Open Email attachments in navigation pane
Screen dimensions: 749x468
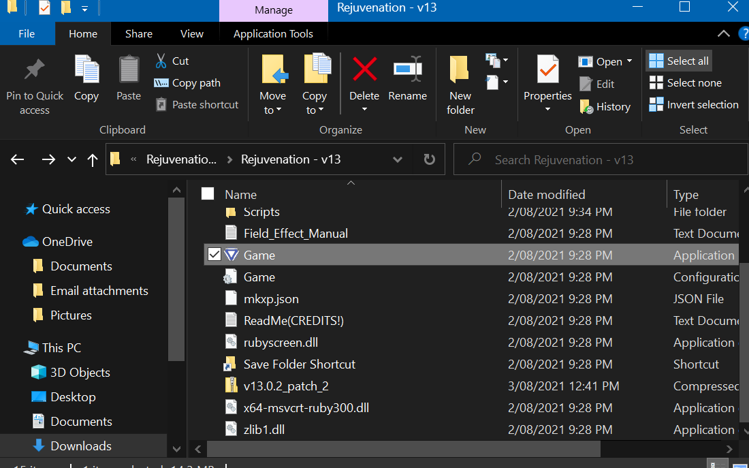click(x=99, y=291)
